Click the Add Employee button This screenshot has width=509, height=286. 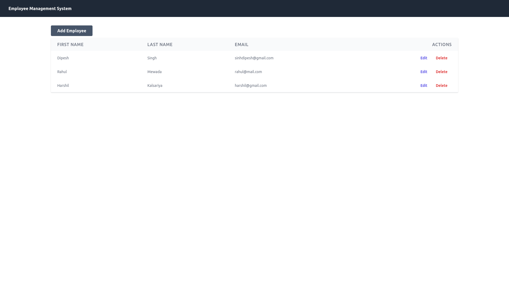(72, 31)
